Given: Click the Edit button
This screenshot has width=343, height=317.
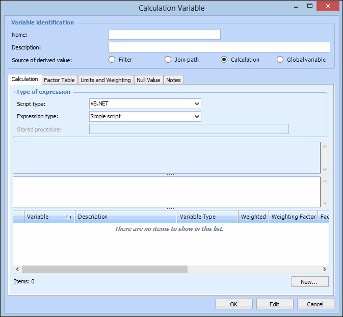Looking at the screenshot, I should (275, 304).
